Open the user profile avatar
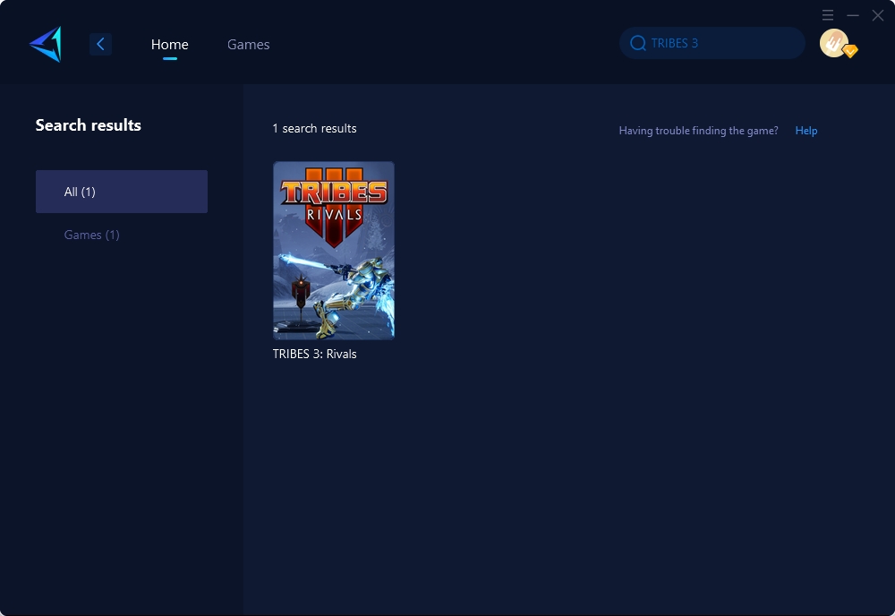Image resolution: width=895 pixels, height=616 pixels. (x=833, y=43)
